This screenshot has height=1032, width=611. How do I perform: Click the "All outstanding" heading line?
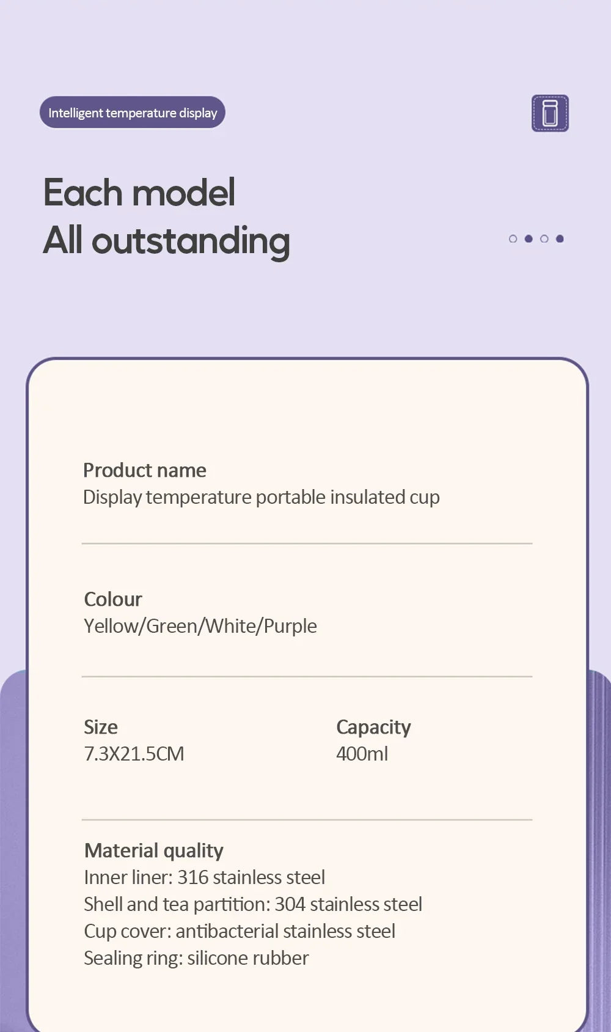166,240
